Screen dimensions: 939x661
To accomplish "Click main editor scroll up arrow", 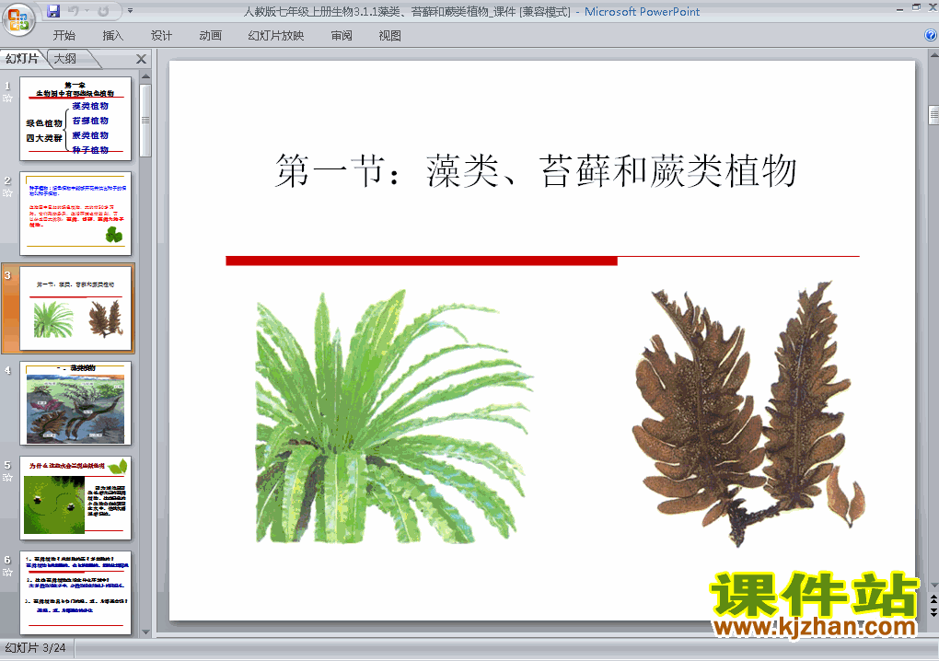I will (933, 55).
